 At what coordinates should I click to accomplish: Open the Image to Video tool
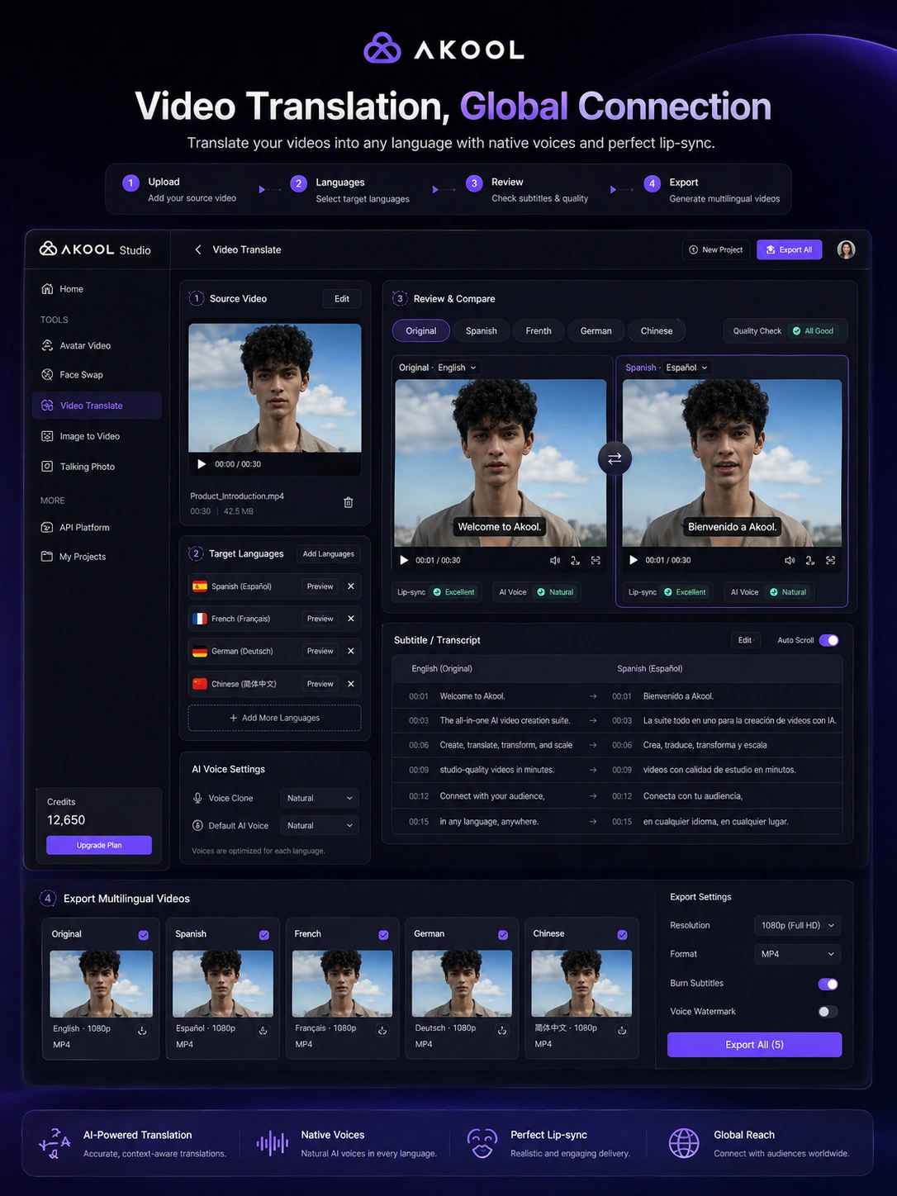(81, 436)
